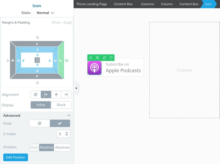
Task: Click the save icon on the green toolbar
Action: click(x=98, y=58)
